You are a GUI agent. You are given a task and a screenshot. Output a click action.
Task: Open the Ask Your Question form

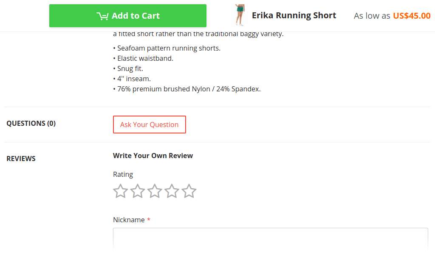(x=149, y=125)
